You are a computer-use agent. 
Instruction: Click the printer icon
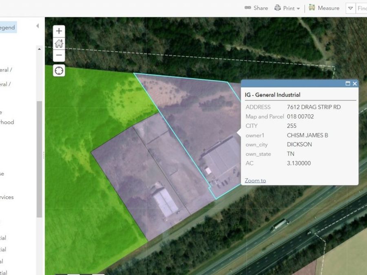pyautogui.click(x=278, y=8)
